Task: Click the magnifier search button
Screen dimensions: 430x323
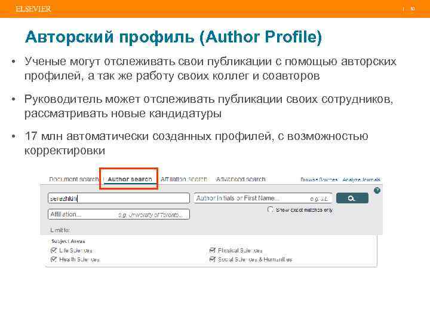Action: [x=352, y=198]
